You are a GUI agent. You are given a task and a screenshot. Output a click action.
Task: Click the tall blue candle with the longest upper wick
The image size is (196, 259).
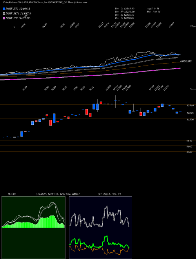coord(97,106)
